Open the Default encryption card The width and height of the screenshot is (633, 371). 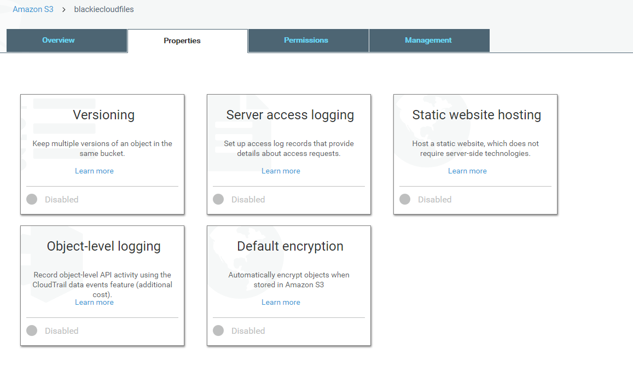click(290, 247)
